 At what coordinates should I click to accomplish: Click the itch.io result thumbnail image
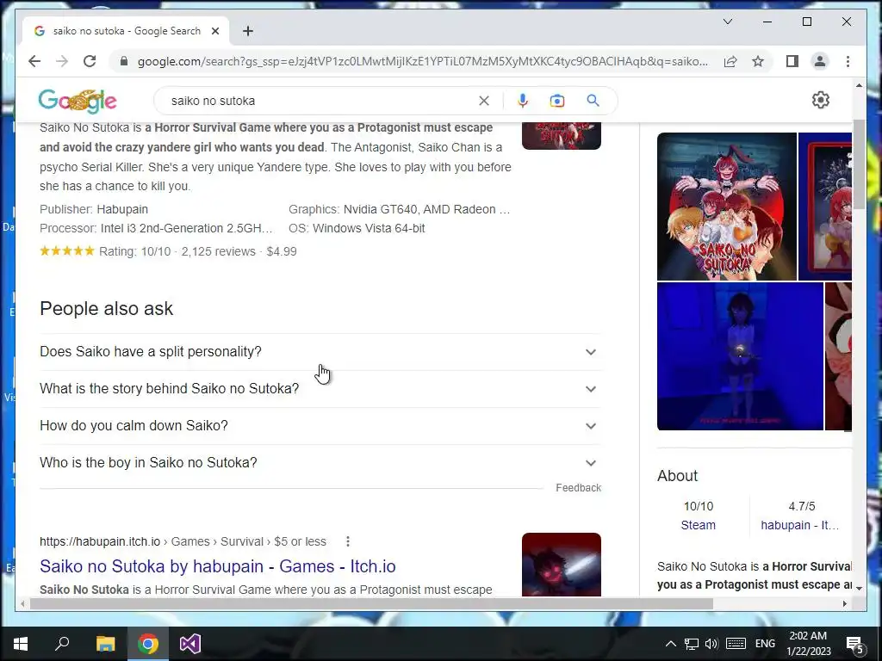(x=562, y=565)
